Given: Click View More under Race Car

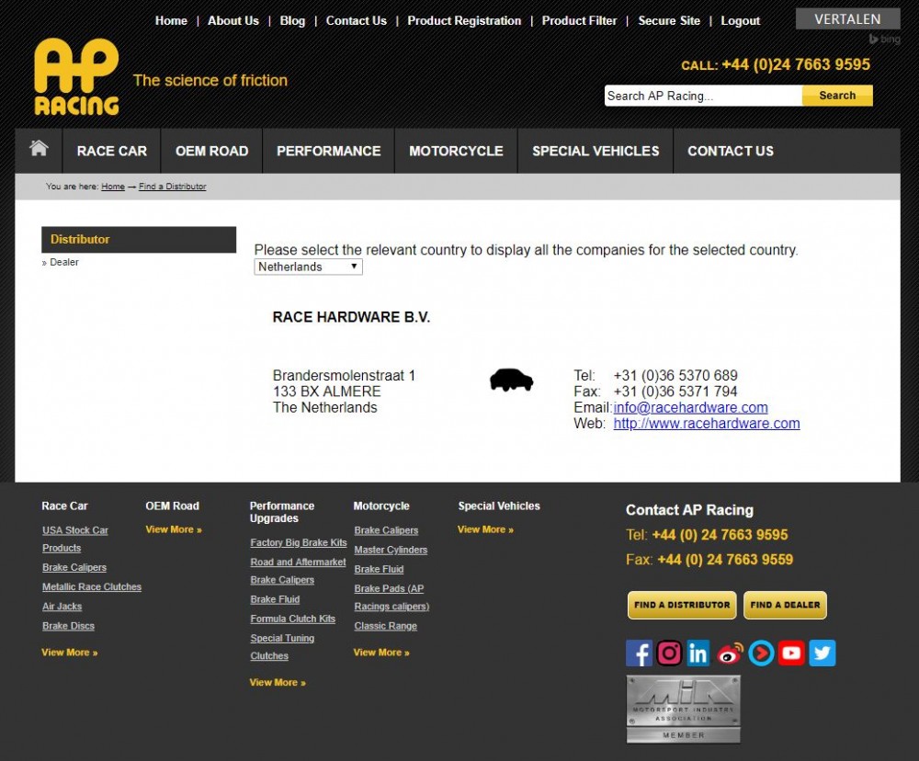Looking at the screenshot, I should click(x=69, y=653).
